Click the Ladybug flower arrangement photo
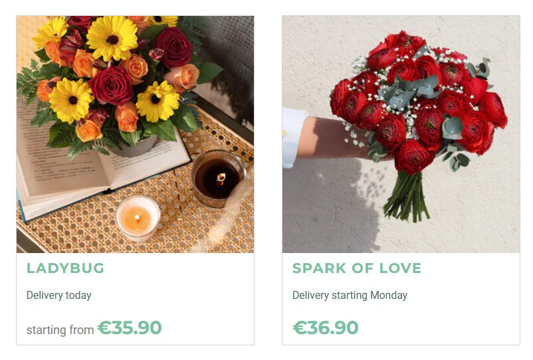The image size is (533, 360). (x=136, y=134)
